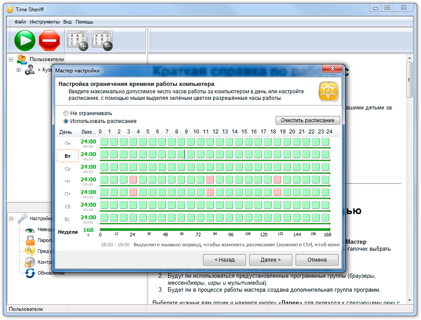Collapse the Пользователи tree node
This screenshot has width=421, height=320.
[x=11, y=59]
